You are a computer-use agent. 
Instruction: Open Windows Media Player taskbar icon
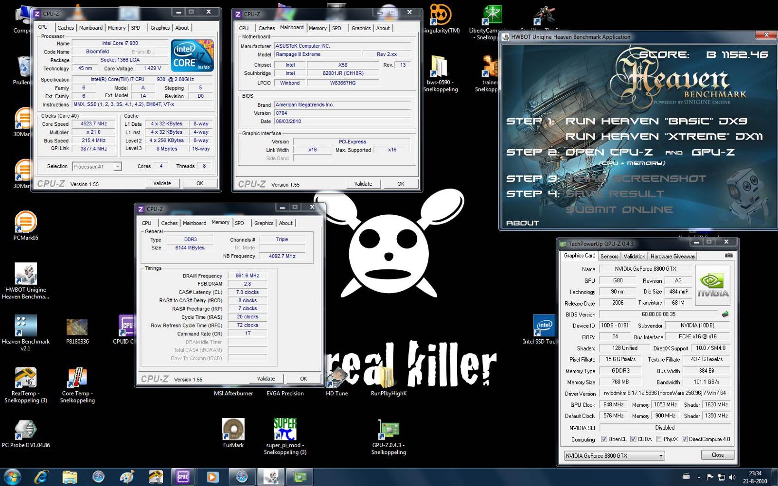point(212,477)
